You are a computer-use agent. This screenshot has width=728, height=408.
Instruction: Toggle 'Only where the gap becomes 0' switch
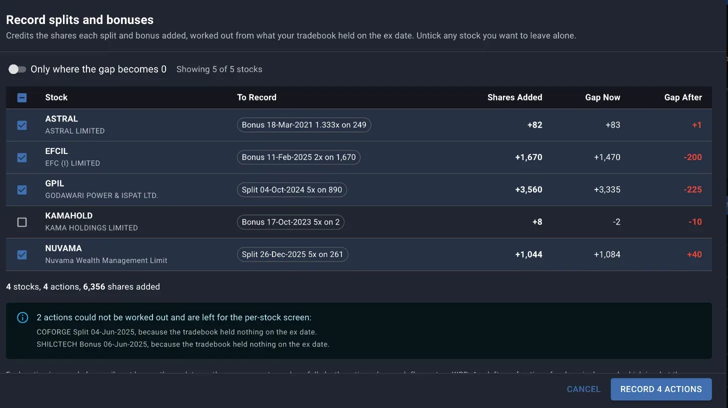pyautogui.click(x=17, y=69)
